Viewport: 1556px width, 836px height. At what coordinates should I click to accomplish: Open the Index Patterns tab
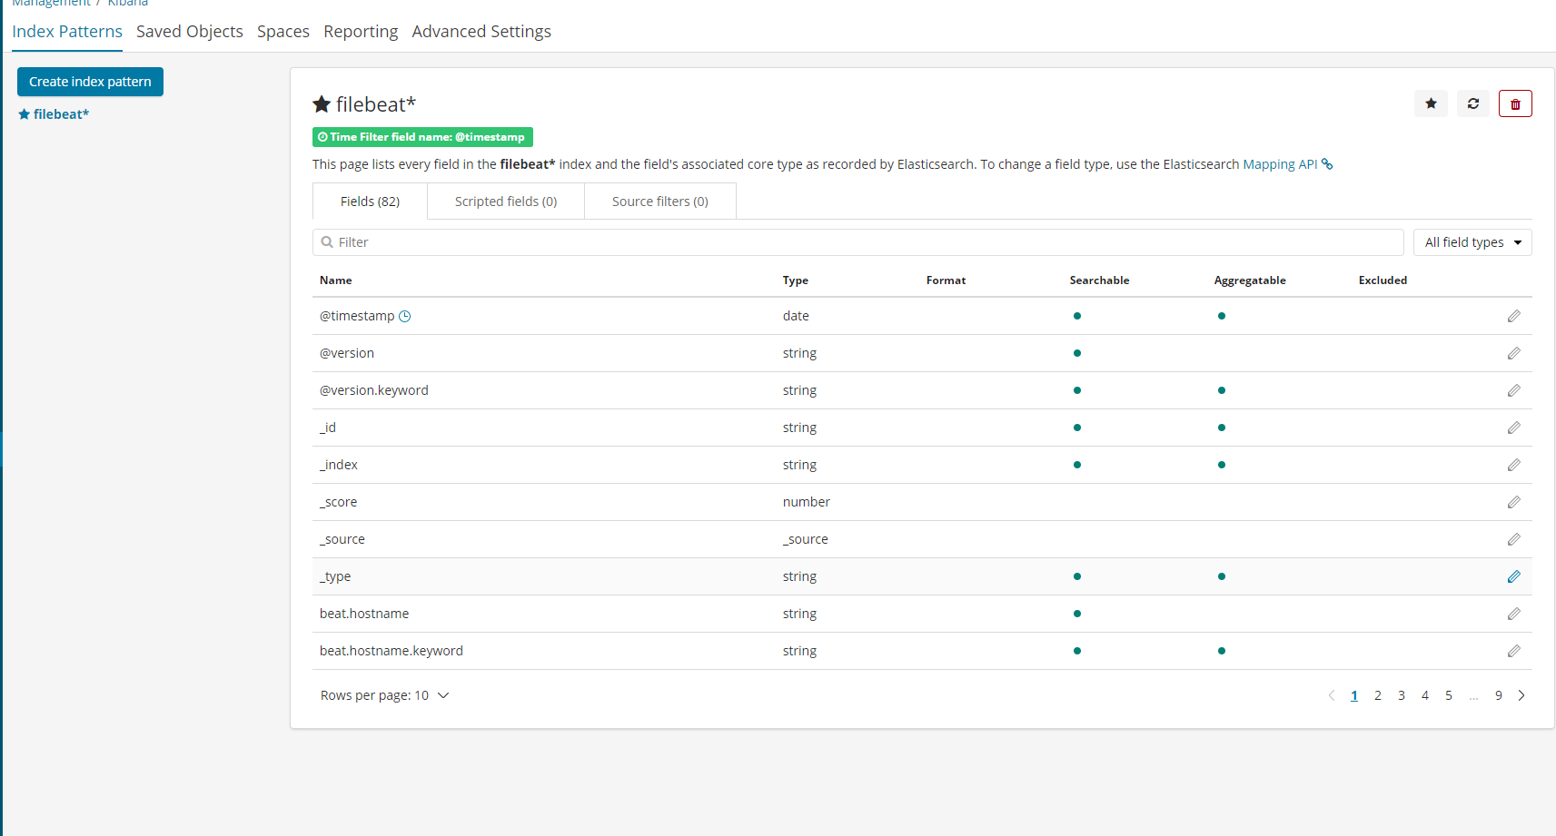67,32
